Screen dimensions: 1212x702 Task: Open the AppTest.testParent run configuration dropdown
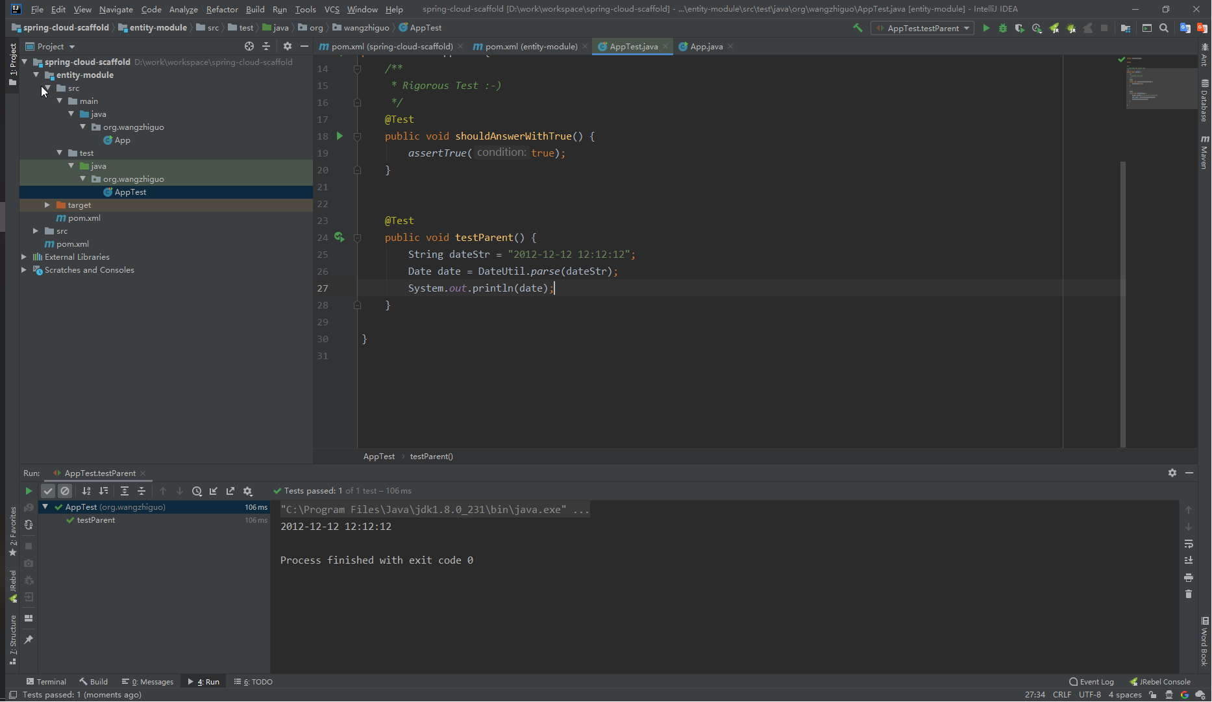click(922, 28)
